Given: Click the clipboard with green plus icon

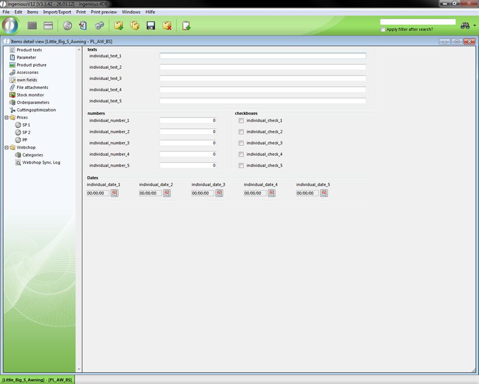Looking at the screenshot, I should pos(186,26).
